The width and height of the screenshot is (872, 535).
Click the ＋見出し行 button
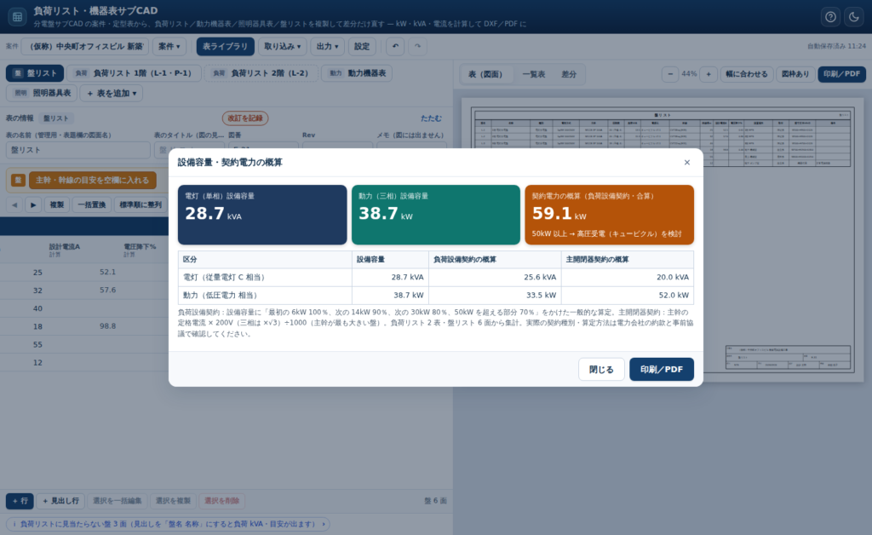pyautogui.click(x=60, y=501)
